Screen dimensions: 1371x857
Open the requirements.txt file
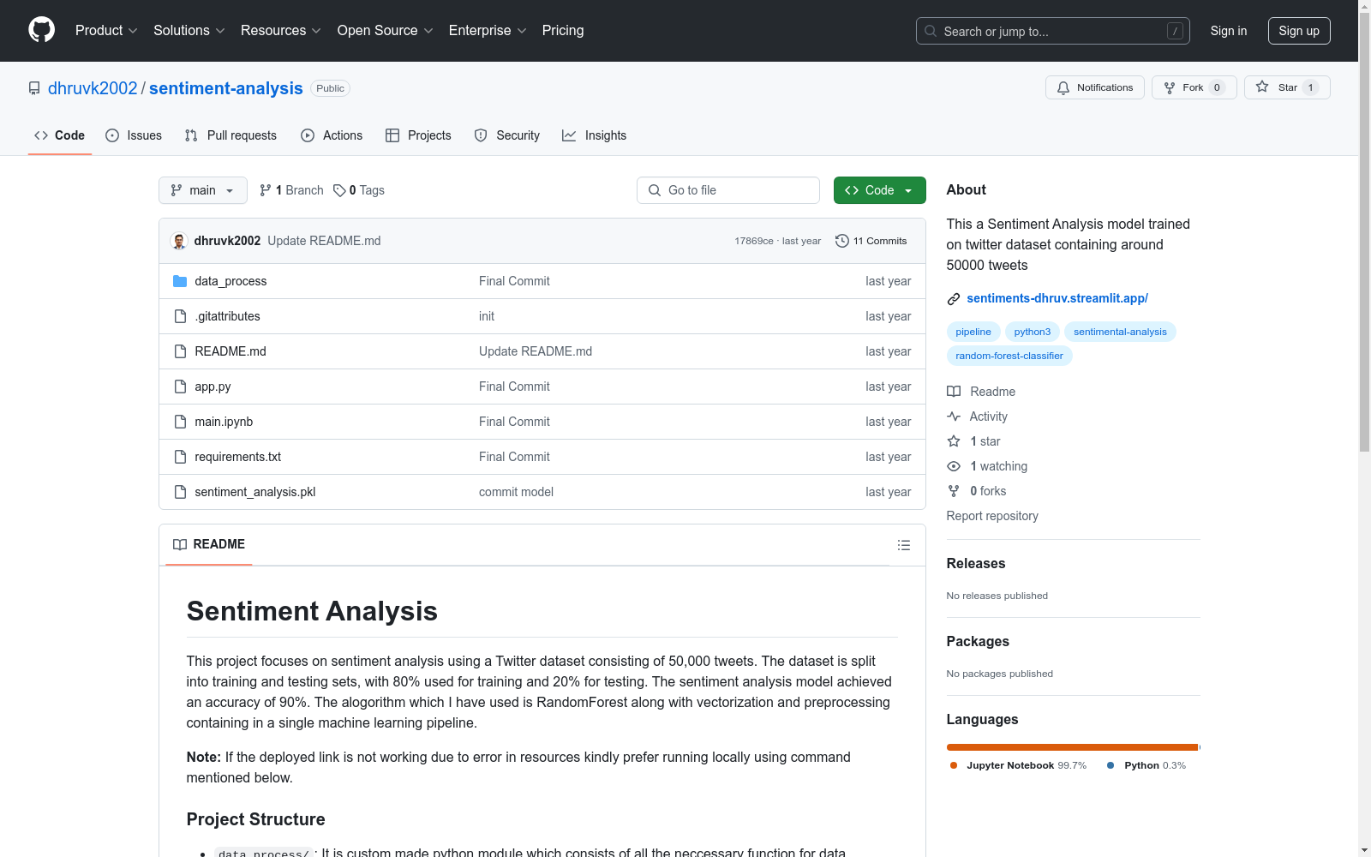point(237,457)
